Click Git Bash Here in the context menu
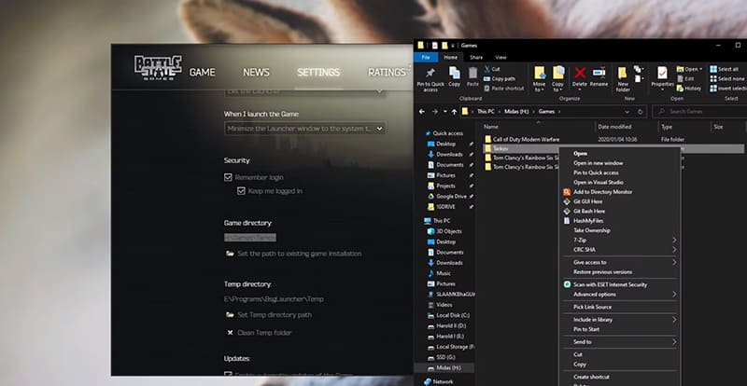747x386 pixels. (589, 211)
